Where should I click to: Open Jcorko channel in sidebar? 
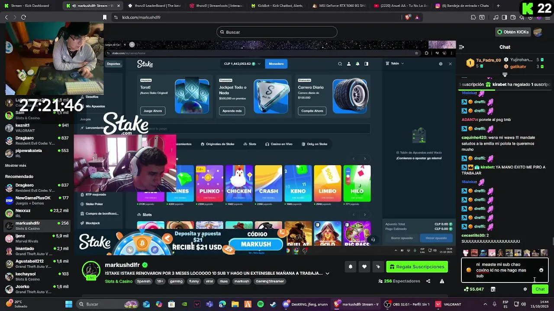click(x=36, y=289)
